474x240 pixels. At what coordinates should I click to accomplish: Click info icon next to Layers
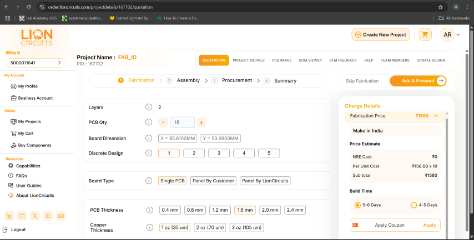pos(149,107)
